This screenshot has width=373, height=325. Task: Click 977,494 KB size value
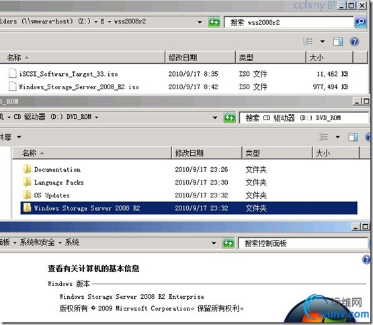click(331, 87)
